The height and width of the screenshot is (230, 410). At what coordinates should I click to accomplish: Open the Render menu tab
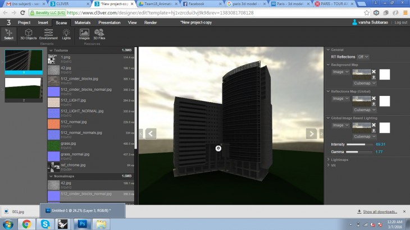pos(151,22)
